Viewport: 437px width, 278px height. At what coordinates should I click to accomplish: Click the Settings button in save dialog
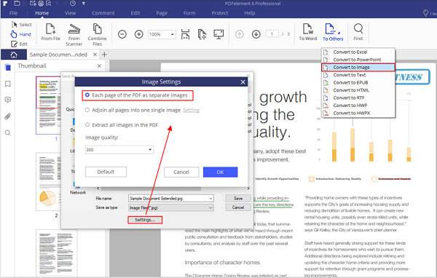(145, 220)
